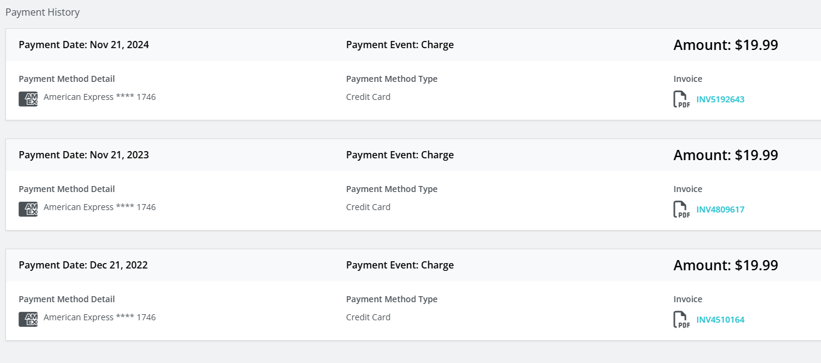Click Credit Card text in Dec 2022 payment
This screenshot has height=363, width=821.
point(368,317)
